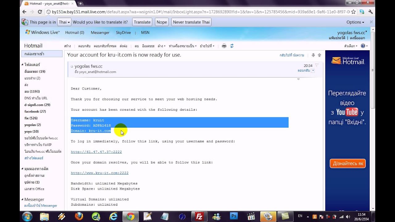Click ตอบกลับทั้งหมด (reply all) in toolbar
Viewport: 395px width, 222px height.
click(105, 46)
